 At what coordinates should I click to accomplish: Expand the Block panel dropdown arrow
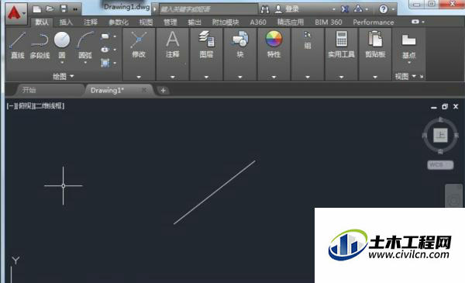pos(240,77)
